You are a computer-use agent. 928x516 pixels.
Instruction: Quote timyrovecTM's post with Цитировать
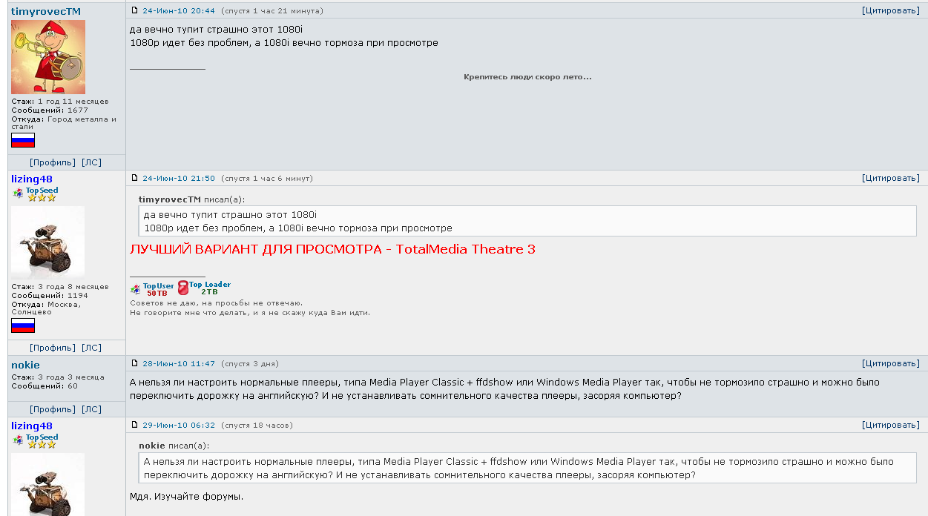click(890, 10)
